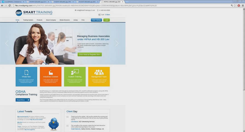Open the Training System menu item
The image size is (245, 132).
(x=28, y=20)
